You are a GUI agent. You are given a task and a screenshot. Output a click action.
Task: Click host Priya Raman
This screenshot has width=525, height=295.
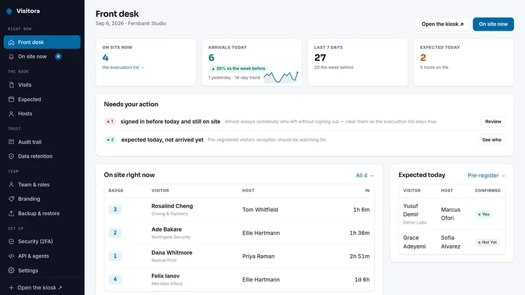[259, 256]
